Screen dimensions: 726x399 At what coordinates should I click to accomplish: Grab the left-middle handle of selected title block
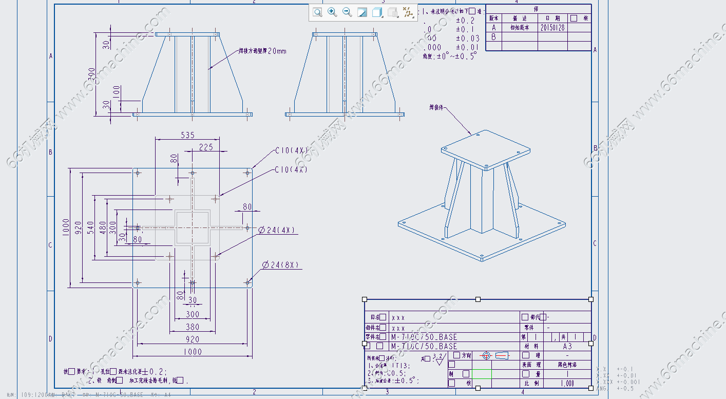click(365, 344)
